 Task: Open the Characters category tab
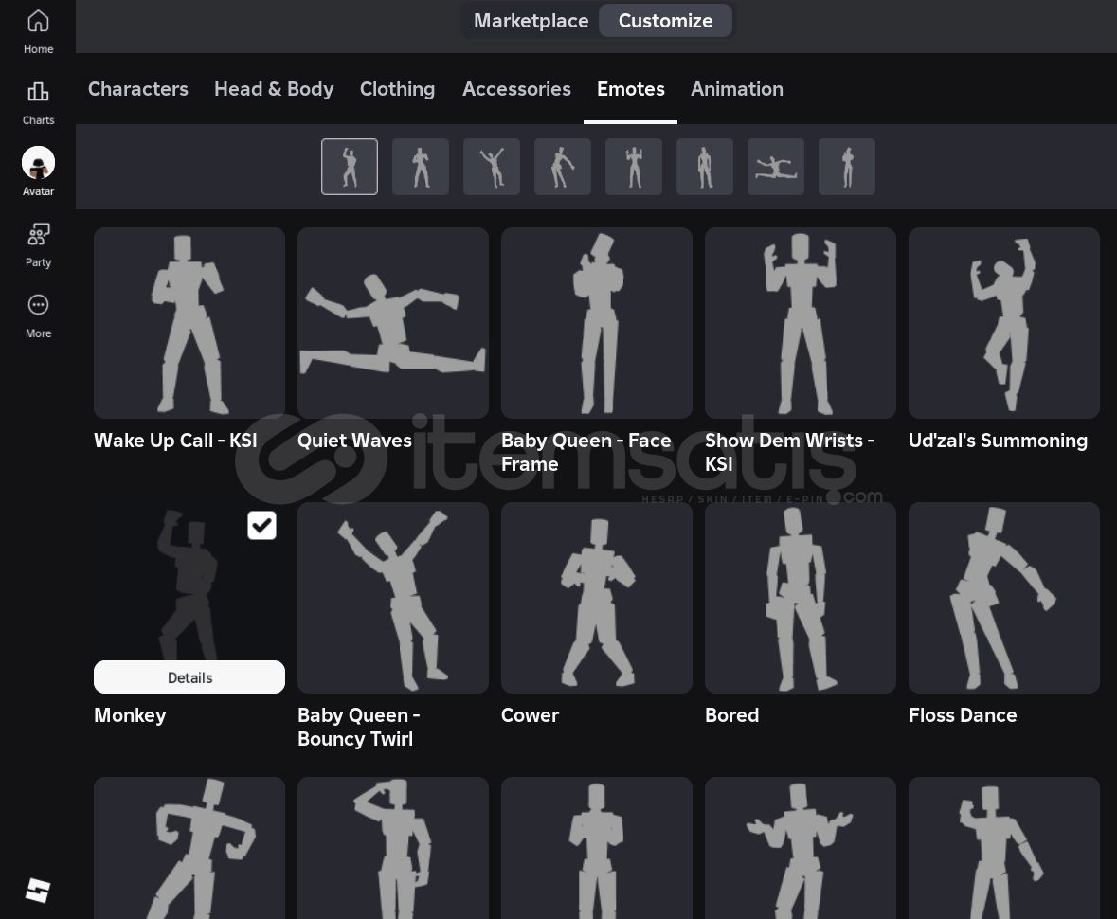click(x=138, y=89)
